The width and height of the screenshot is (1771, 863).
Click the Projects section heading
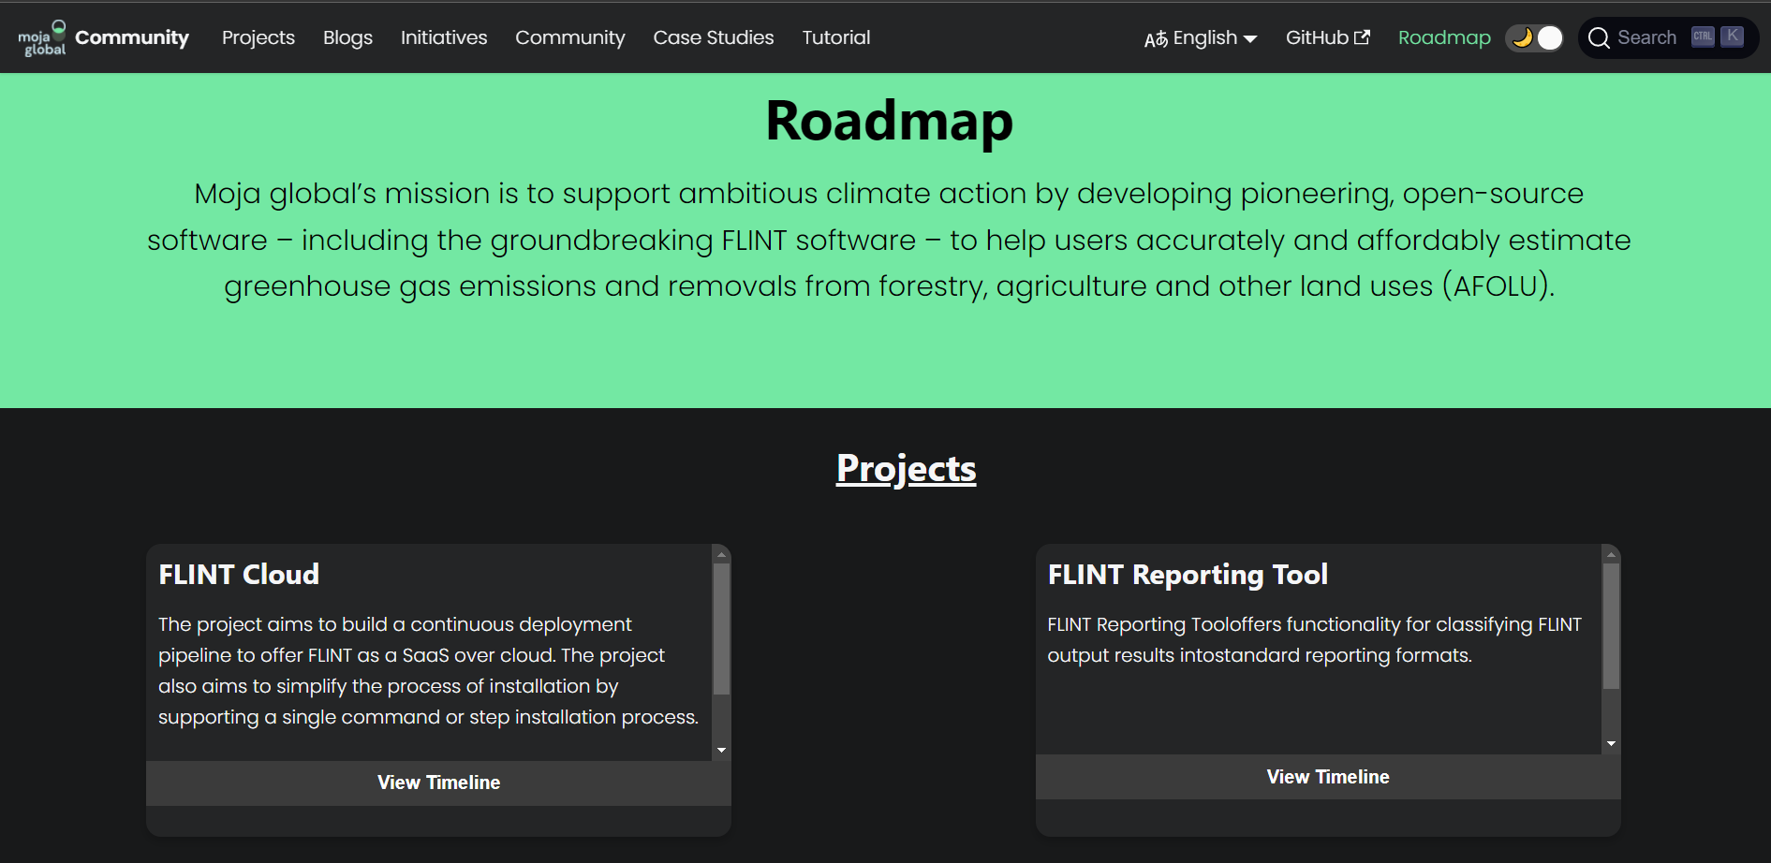point(907,469)
